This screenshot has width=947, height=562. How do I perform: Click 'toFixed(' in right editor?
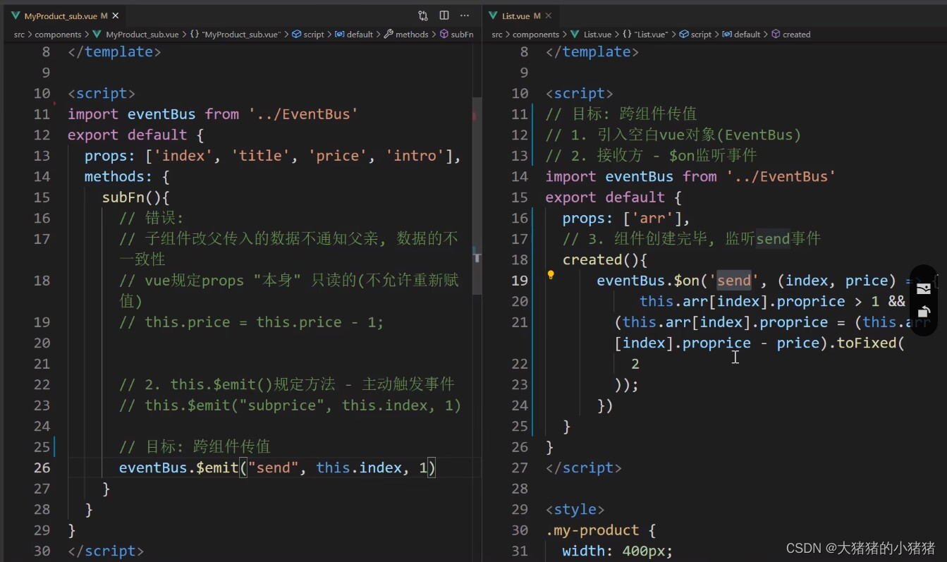tap(870, 343)
